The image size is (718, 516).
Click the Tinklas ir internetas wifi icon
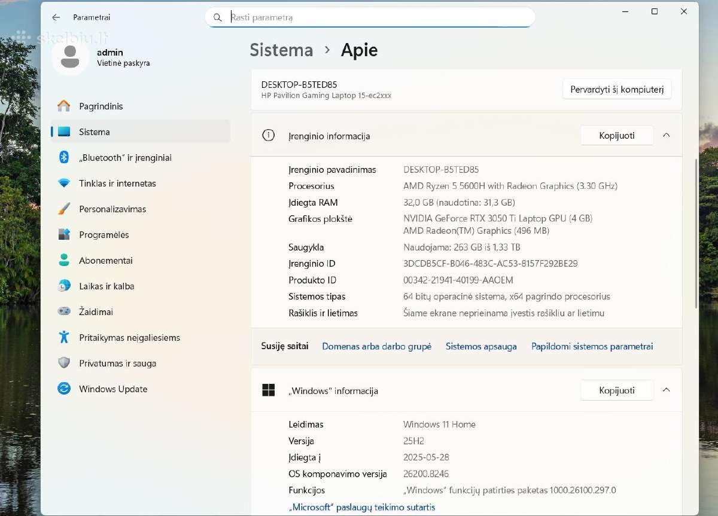(x=64, y=184)
